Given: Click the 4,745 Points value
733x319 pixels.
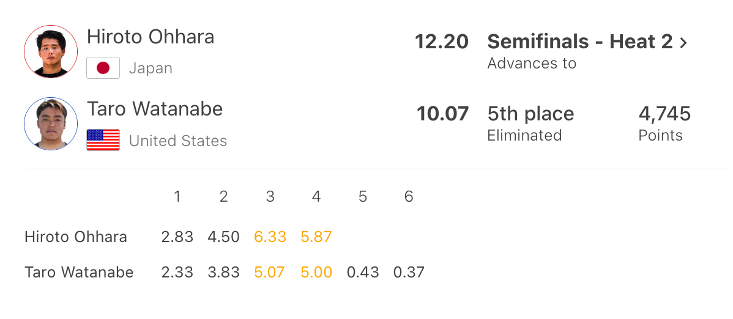Looking at the screenshot, I should click(664, 114).
